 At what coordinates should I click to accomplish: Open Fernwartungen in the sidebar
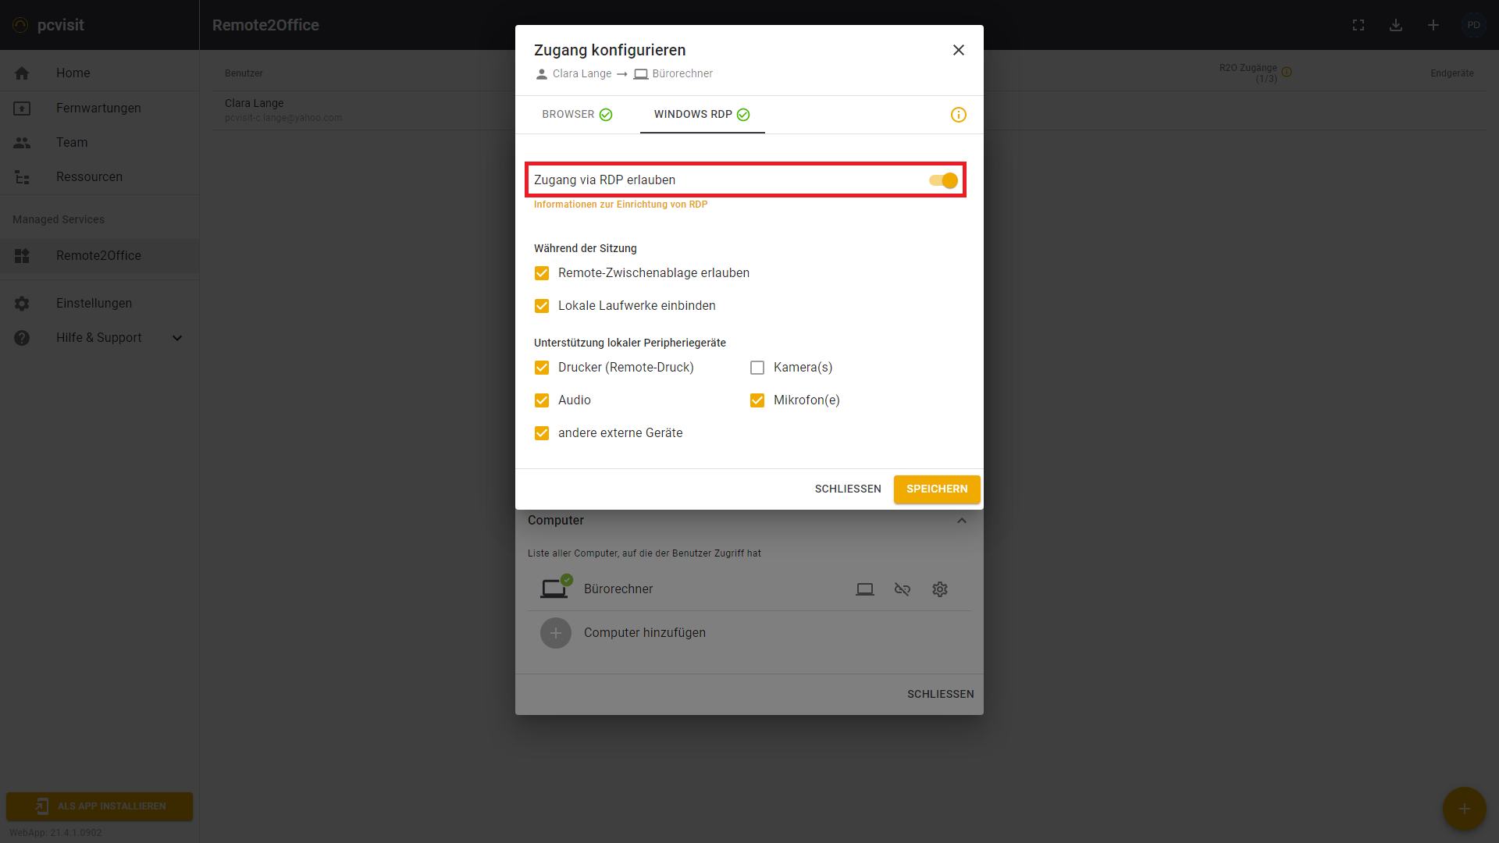[x=98, y=108]
